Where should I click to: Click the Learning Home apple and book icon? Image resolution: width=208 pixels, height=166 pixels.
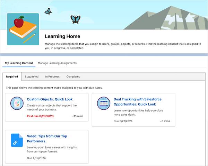(x=23, y=29)
